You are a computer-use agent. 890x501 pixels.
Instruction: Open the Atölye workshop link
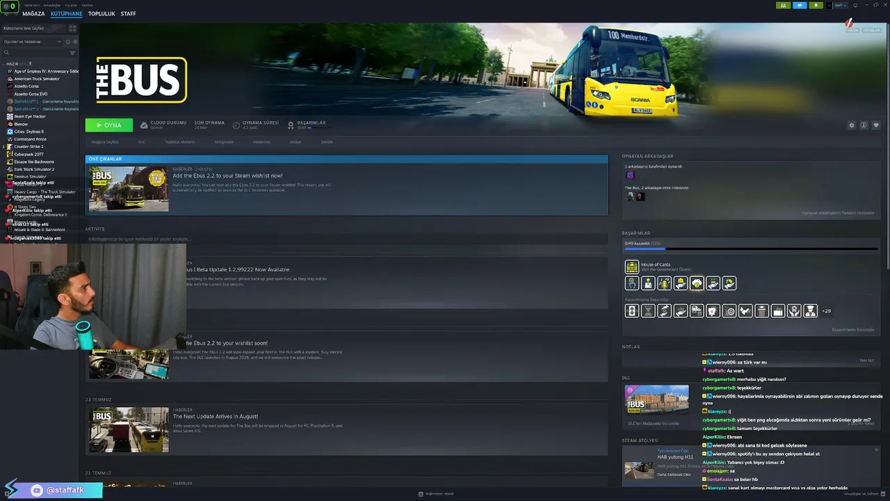pos(296,142)
